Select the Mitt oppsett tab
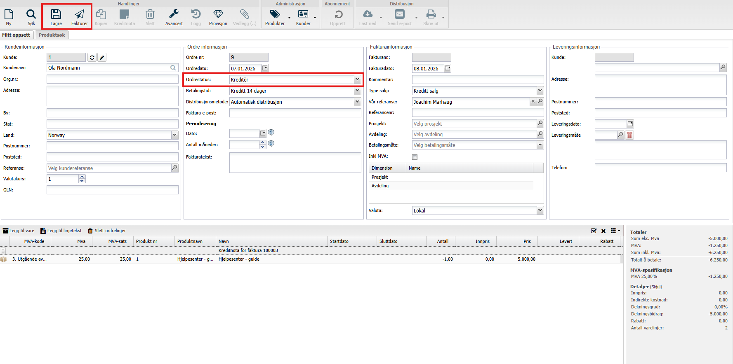The image size is (733, 364). 16,35
